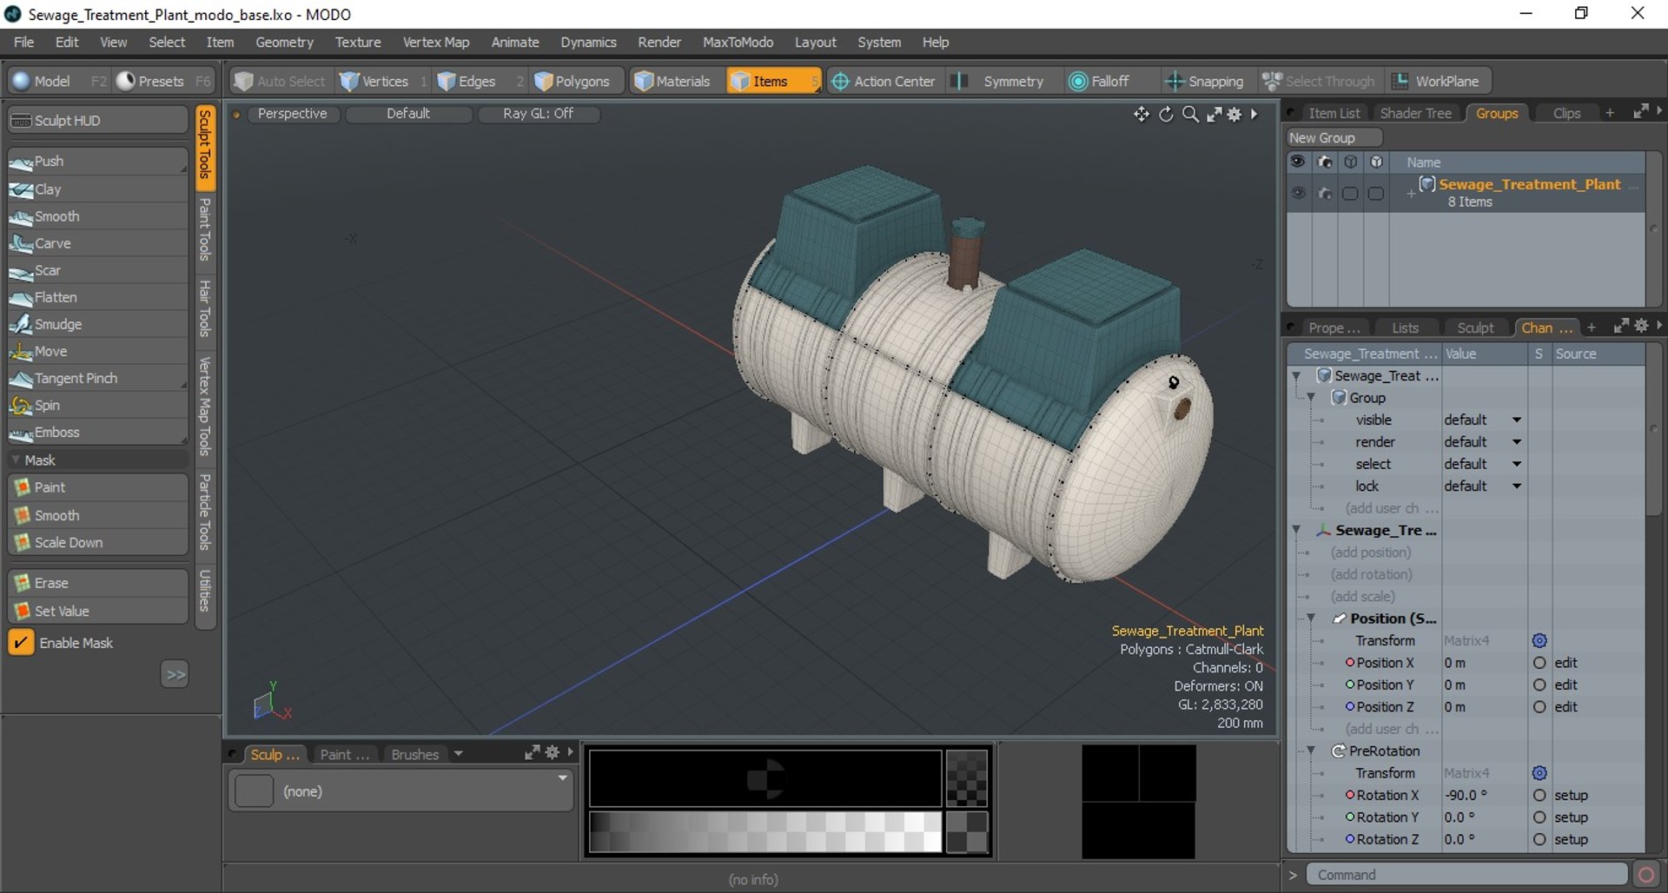Collapse the Position channel group

click(1311, 618)
